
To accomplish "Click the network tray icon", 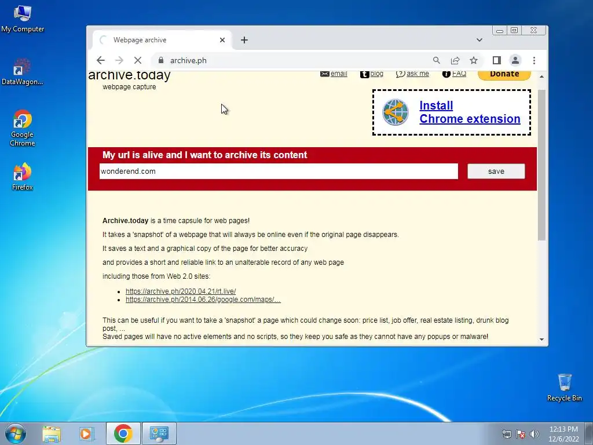I will (x=506, y=434).
